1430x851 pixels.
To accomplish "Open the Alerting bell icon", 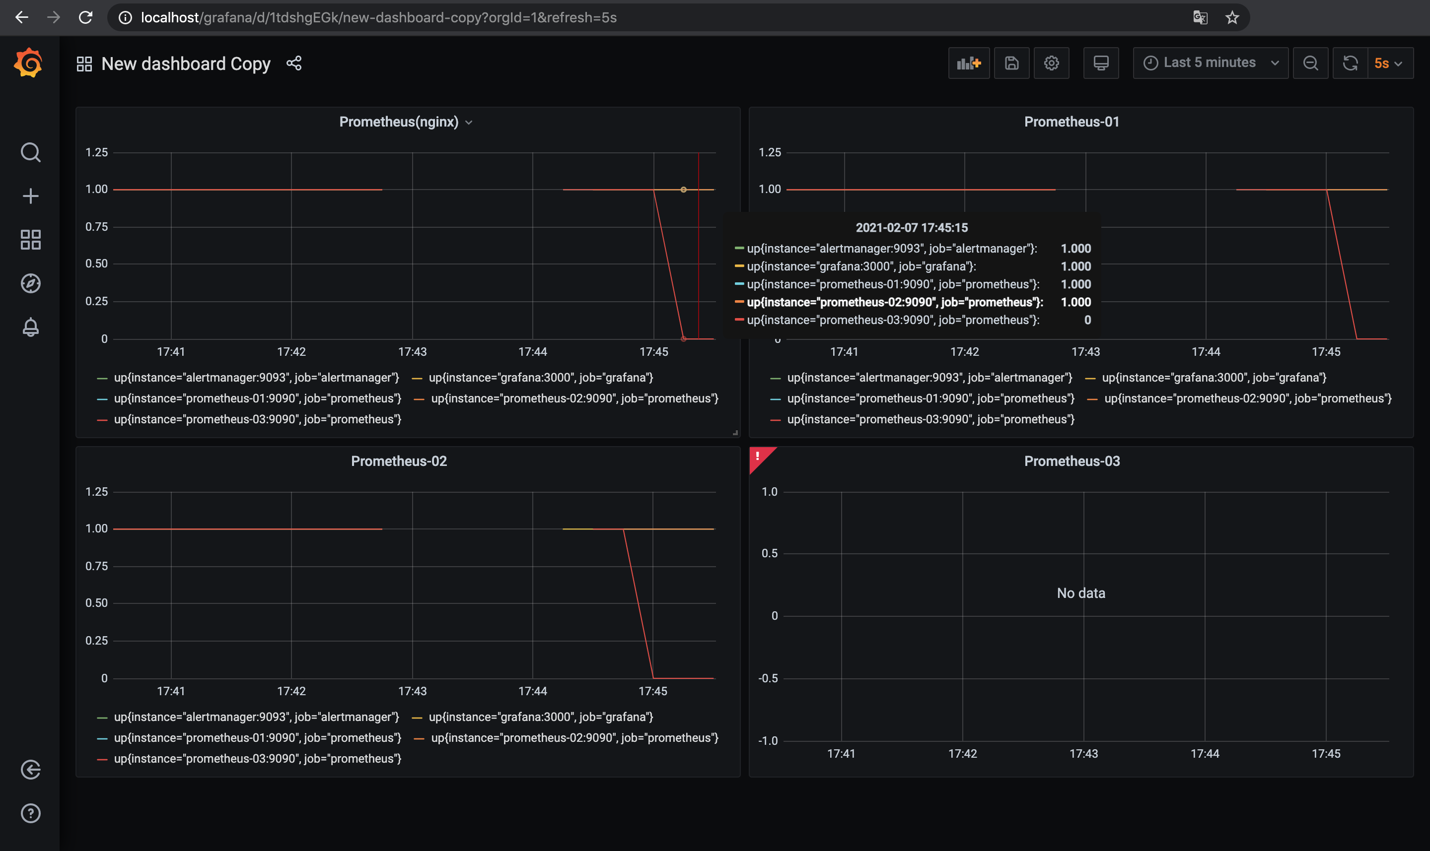I will pyautogui.click(x=30, y=327).
